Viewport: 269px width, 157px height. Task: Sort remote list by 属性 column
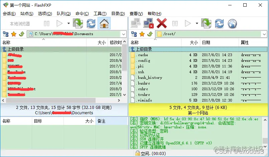[253, 42]
